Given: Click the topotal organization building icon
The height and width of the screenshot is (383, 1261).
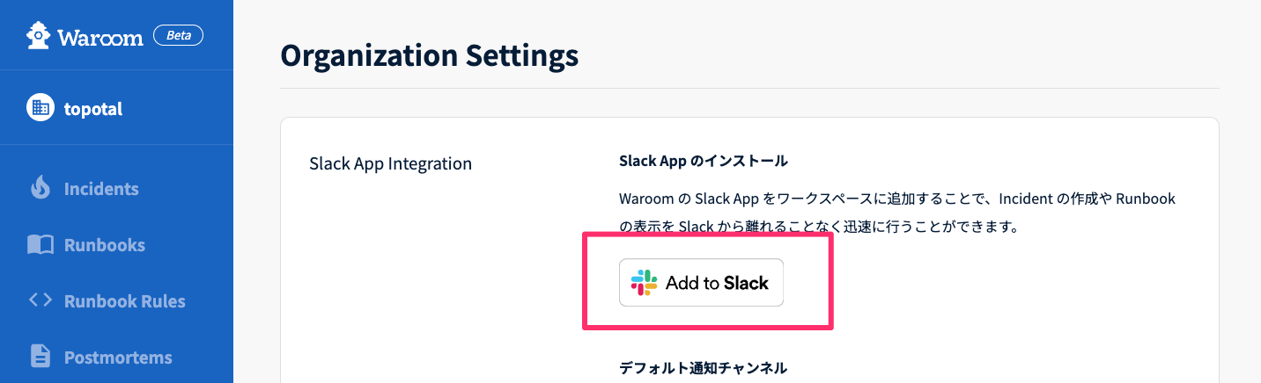Looking at the screenshot, I should point(40,109).
